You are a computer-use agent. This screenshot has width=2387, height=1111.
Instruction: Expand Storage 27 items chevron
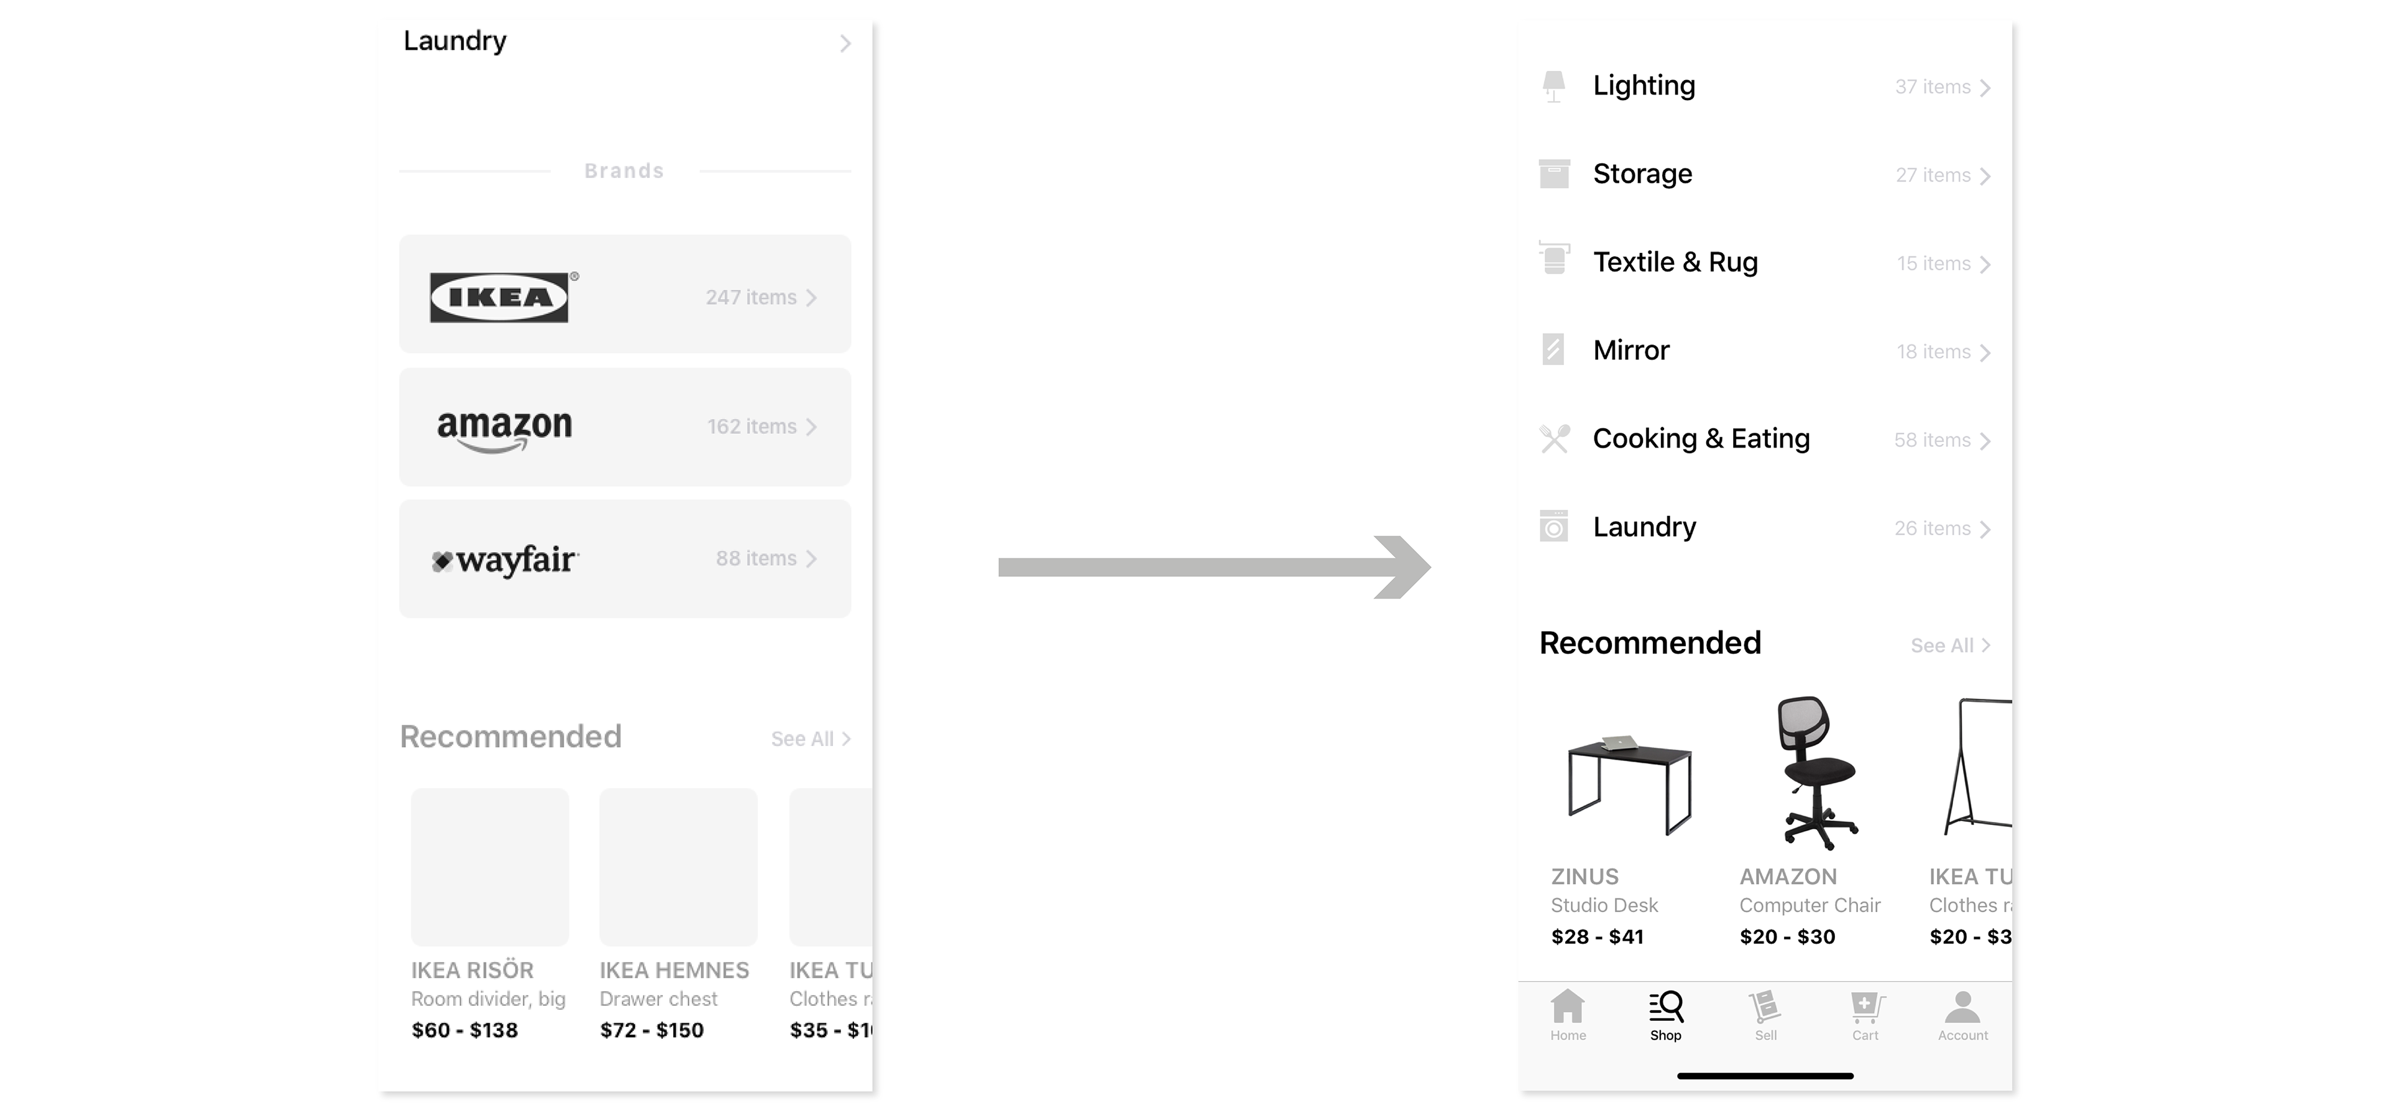pyautogui.click(x=1984, y=176)
